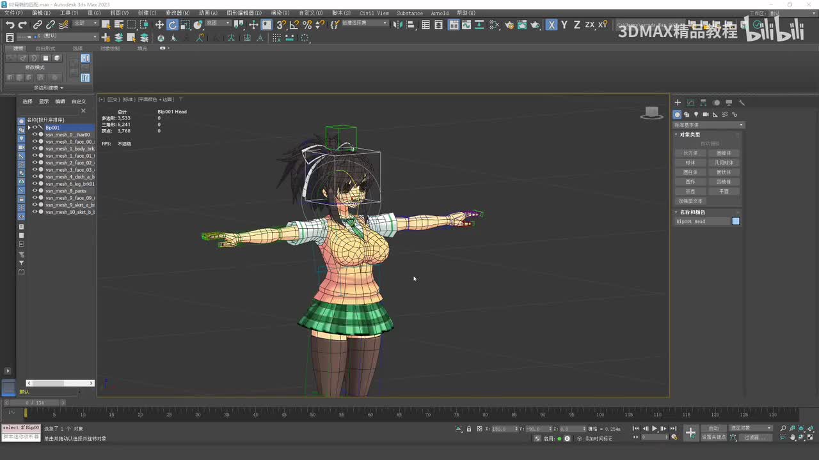
Task: Open the Display command panel tab
Action: [x=729, y=102]
